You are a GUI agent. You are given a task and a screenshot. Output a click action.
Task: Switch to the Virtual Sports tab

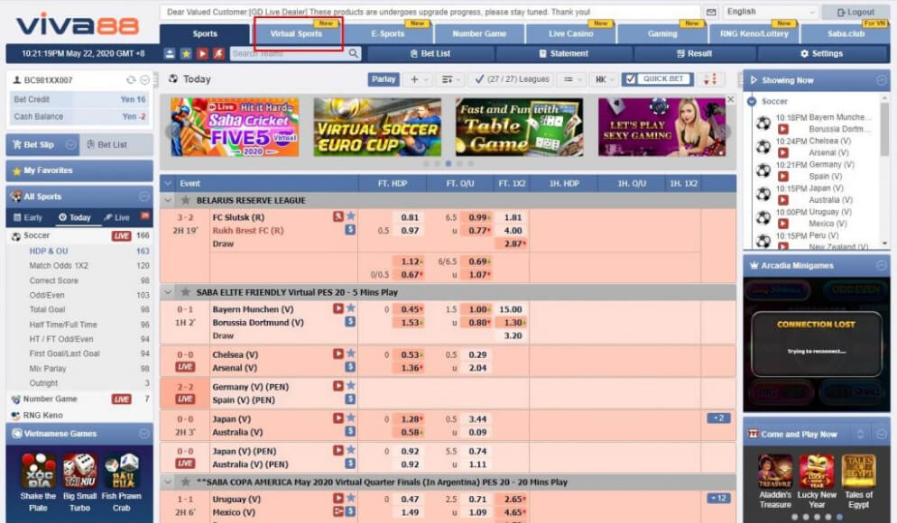[297, 33]
